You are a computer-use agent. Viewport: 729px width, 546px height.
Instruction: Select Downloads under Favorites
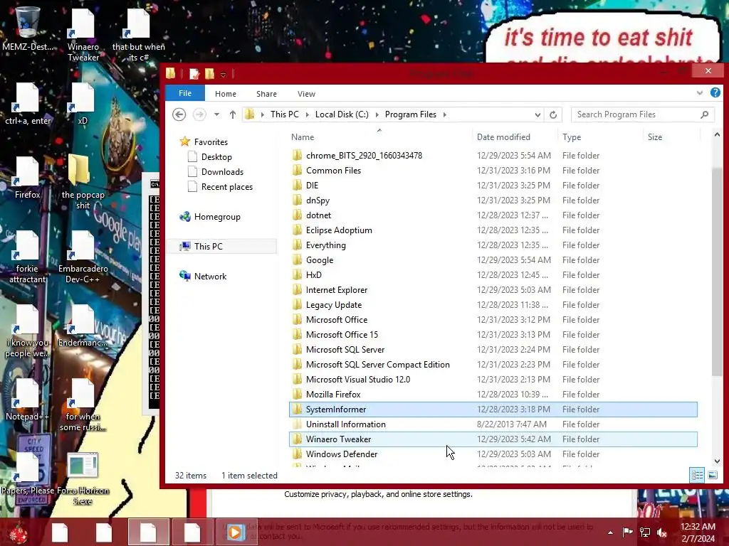[x=222, y=172]
